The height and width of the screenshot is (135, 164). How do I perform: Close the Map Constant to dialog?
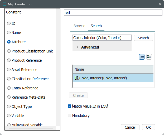point(160,4)
